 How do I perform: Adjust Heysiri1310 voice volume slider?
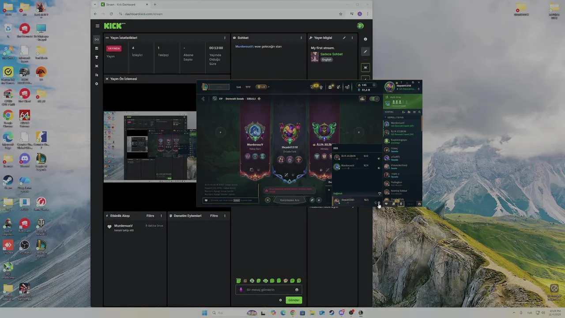[354, 203]
